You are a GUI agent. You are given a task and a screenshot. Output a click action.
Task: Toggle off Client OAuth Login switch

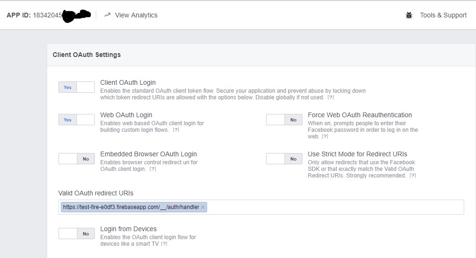(76, 87)
